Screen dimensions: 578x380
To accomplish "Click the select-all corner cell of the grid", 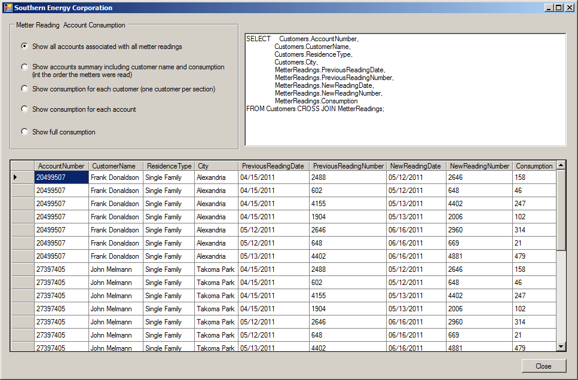I will point(23,166).
